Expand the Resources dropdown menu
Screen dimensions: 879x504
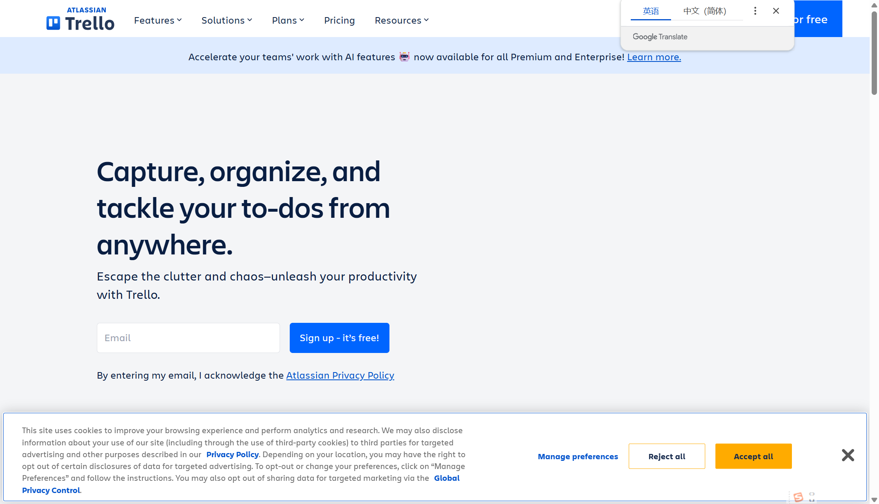402,20
